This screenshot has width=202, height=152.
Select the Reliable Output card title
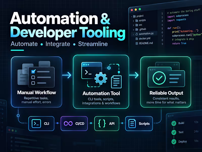pyautogui.click(x=166, y=93)
